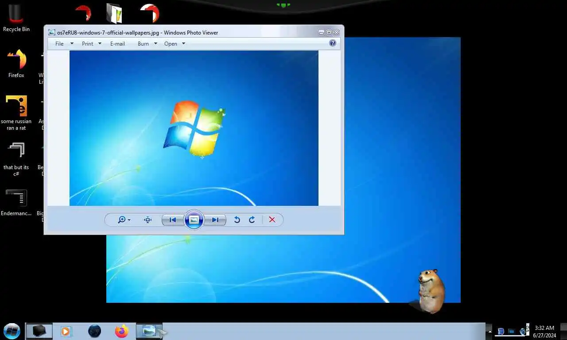Open the Windows Start menu orb
This screenshot has width=567, height=340.
pos(12,331)
